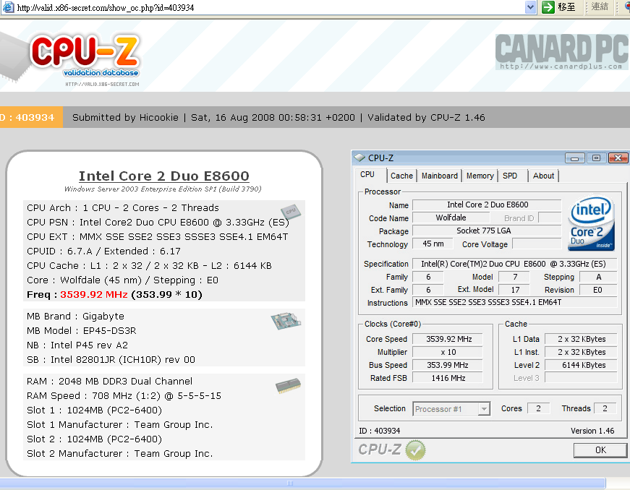Click the OK button in CPU-Z
The height and width of the screenshot is (490, 630).
(600, 450)
